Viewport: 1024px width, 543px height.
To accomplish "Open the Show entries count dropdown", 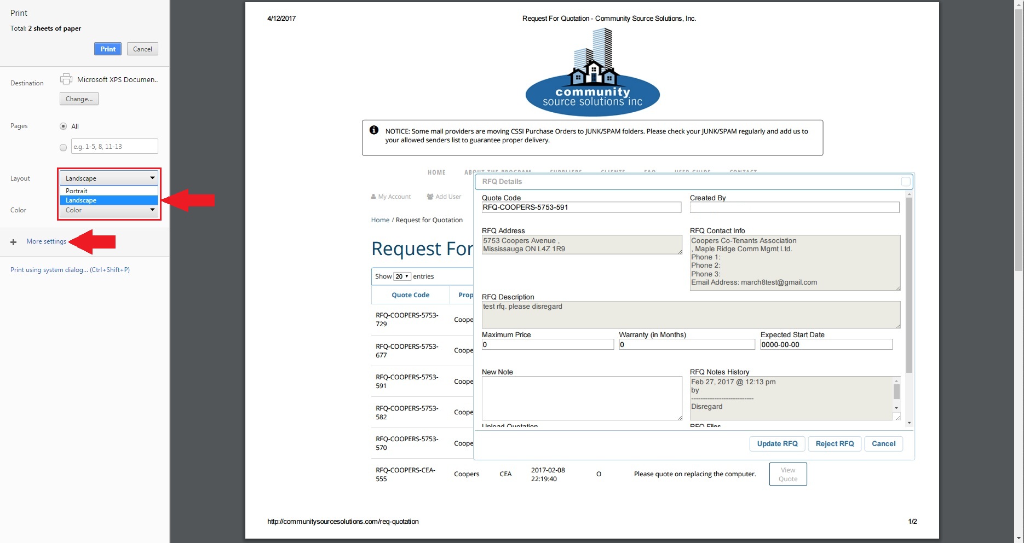I will 402,276.
